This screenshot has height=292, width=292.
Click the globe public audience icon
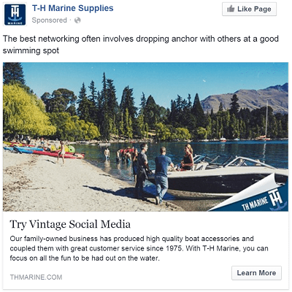click(77, 20)
